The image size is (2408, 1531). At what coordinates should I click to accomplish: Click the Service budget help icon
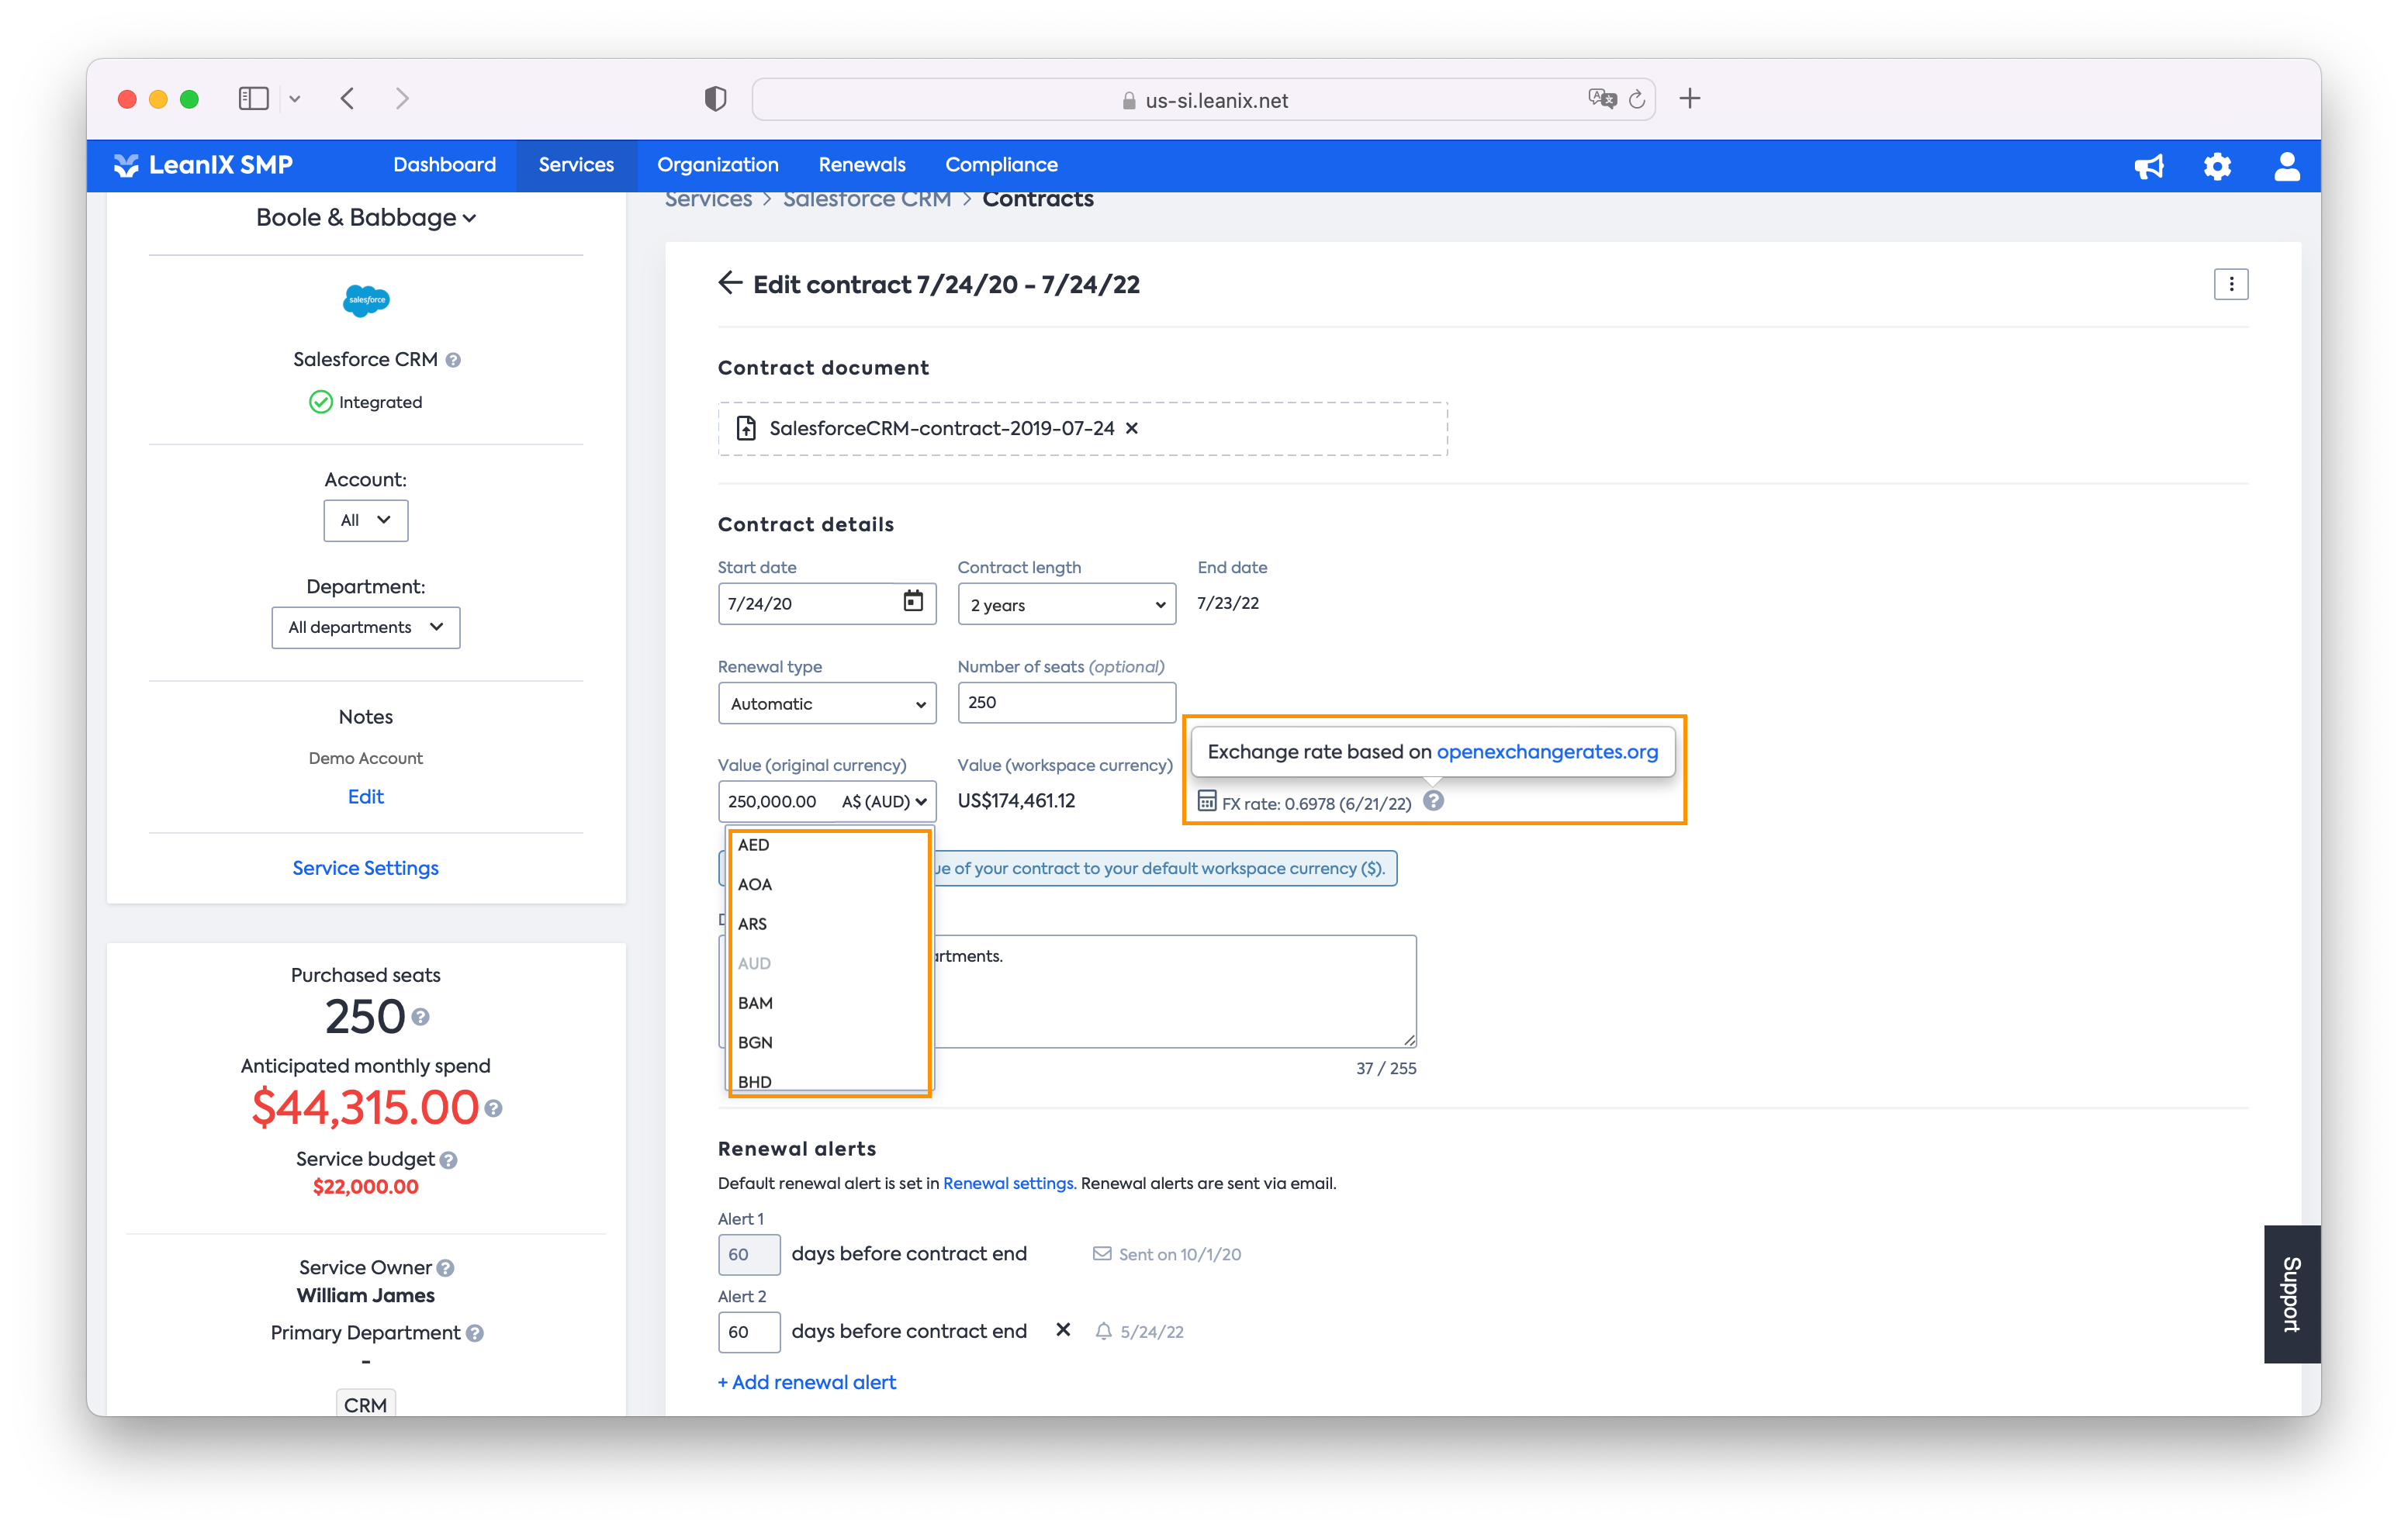pos(449,1160)
